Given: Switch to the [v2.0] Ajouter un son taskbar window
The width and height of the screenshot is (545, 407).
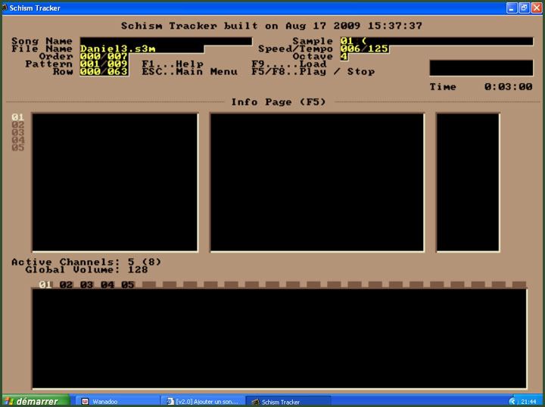Looking at the screenshot, I should 203,402.
